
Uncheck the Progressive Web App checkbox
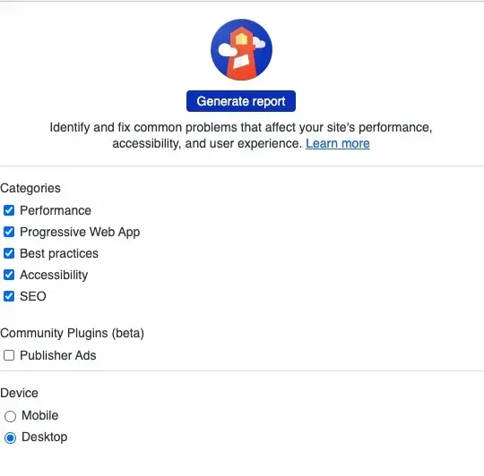[x=9, y=232]
